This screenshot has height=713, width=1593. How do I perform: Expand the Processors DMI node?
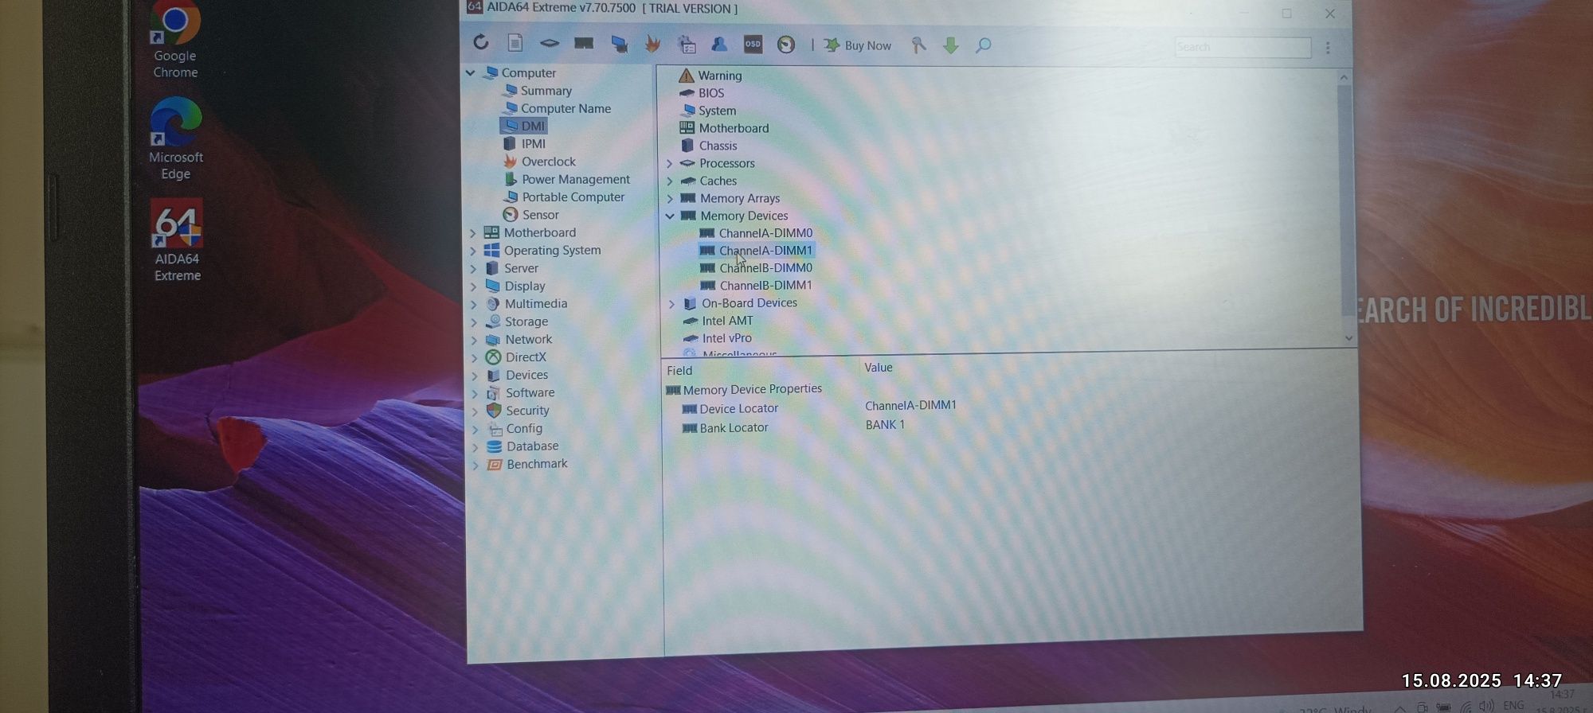(x=669, y=163)
